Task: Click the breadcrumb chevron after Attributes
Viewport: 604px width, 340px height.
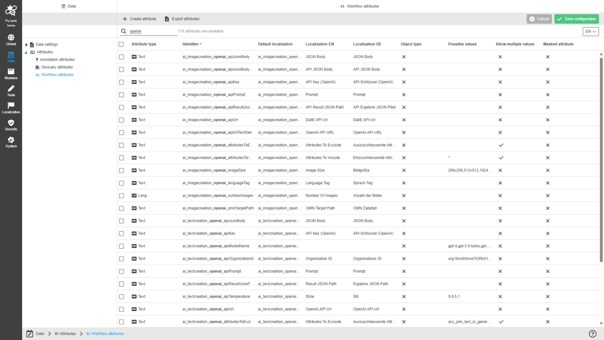Action: click(x=81, y=334)
